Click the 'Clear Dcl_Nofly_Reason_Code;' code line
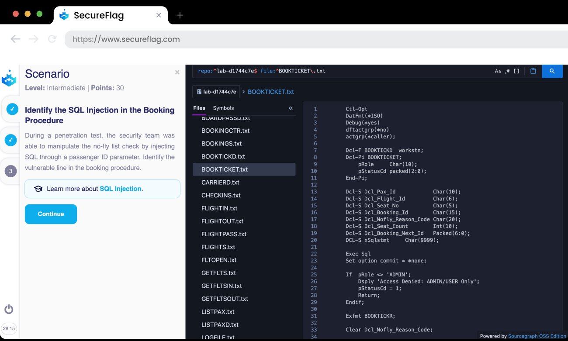The image size is (568, 341). [x=389, y=330]
